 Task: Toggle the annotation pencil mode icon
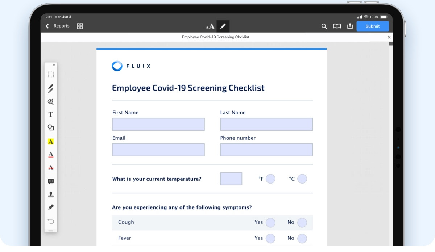point(223,26)
